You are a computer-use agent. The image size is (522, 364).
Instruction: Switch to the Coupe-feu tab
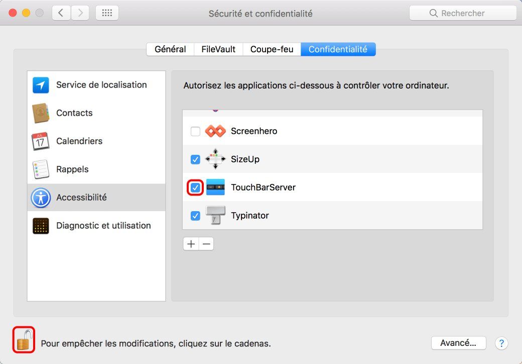pos(272,49)
